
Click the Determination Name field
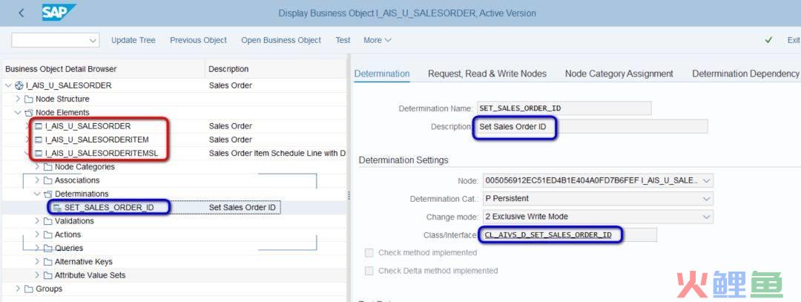(564, 108)
